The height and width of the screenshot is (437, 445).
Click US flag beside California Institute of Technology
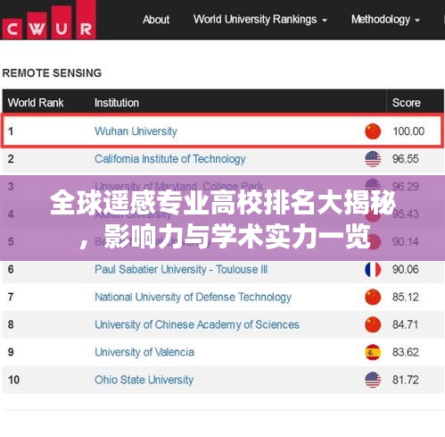click(373, 159)
